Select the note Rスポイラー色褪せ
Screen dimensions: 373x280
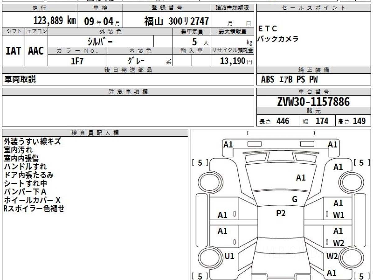pos(34,209)
